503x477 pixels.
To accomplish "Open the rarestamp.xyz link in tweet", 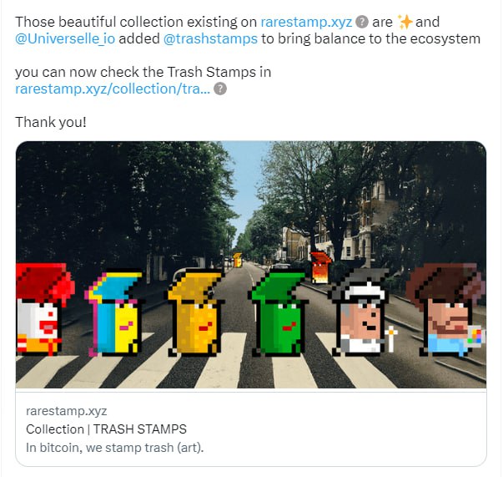I will point(306,23).
